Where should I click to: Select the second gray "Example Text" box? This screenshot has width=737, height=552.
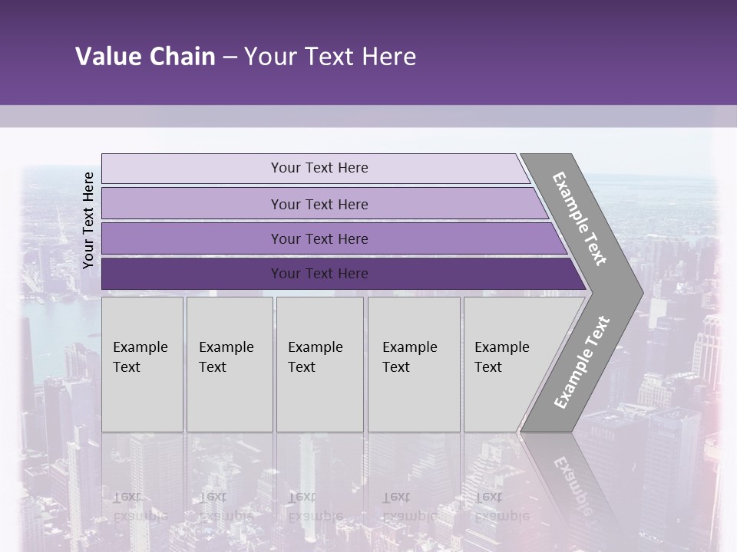click(229, 363)
